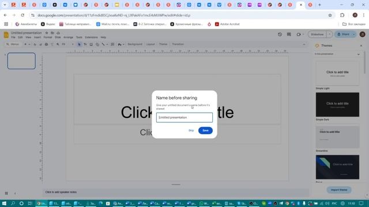369x207 pixels.
Task: Click the cloud document status icon
Action: point(58,33)
